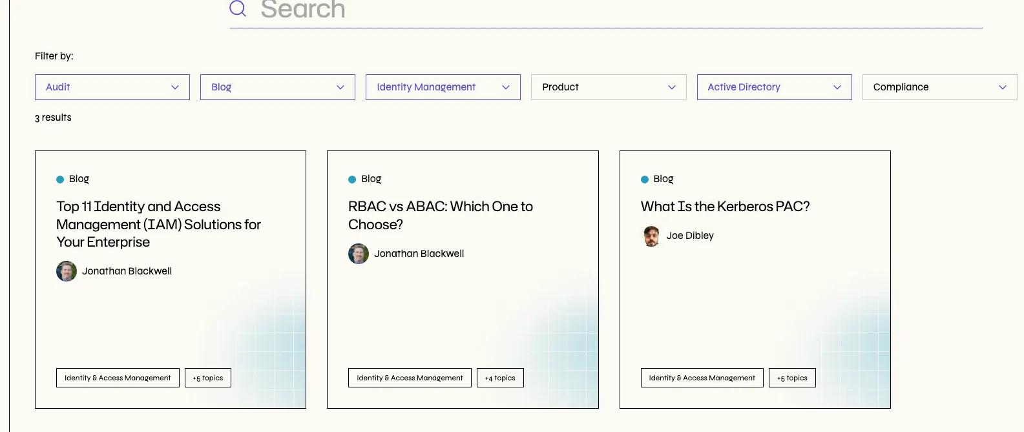This screenshot has width=1024, height=432.
Task: Click the search magnifier icon
Action: point(238,8)
